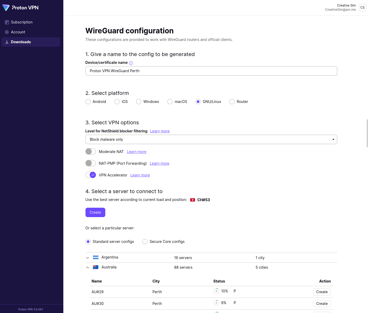The image size is (368, 313).
Task: Click the 10% load value
Action: [x=224, y=291]
